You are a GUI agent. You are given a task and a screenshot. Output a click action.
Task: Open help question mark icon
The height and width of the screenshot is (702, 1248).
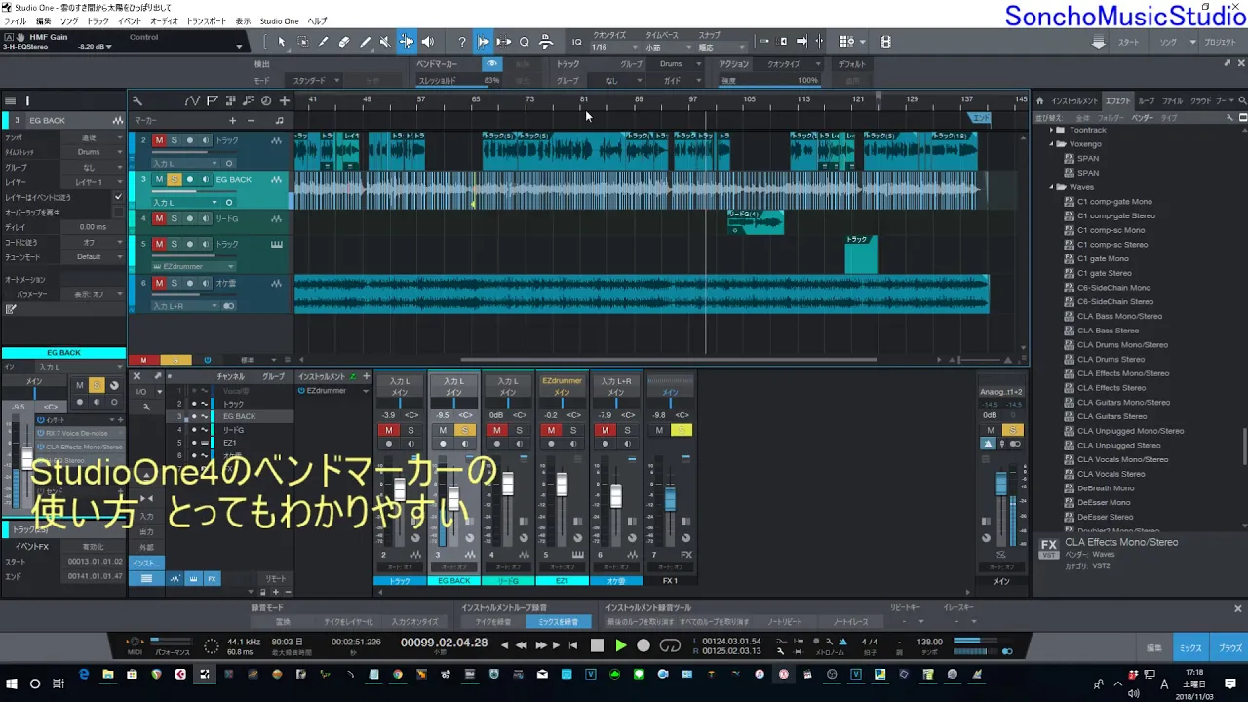pyautogui.click(x=462, y=42)
